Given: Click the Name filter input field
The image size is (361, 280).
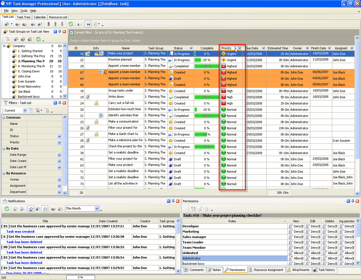Looking at the screenshot, I should click(45, 124).
